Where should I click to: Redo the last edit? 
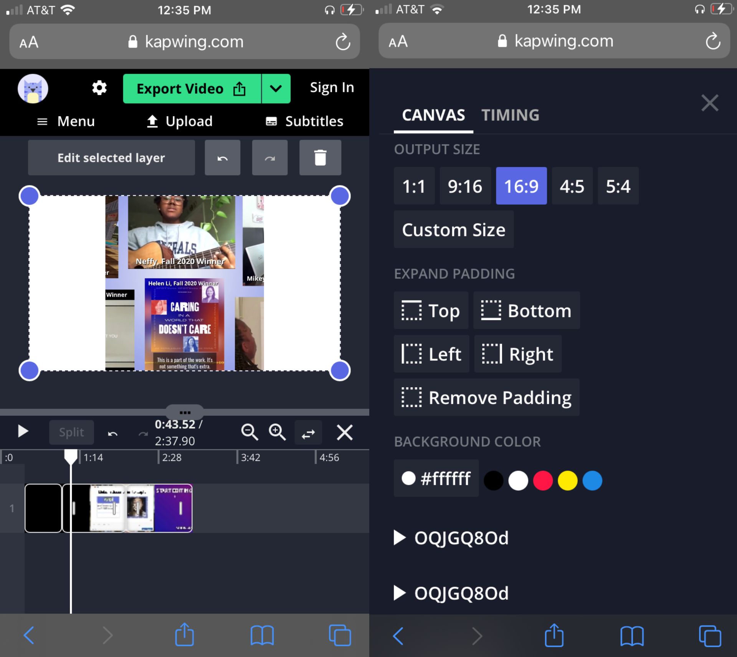pos(269,158)
